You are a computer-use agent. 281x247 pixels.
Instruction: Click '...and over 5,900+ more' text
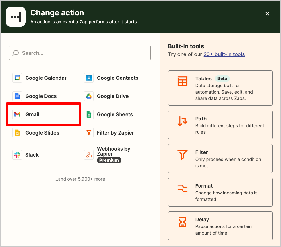pyautogui.click(x=80, y=179)
